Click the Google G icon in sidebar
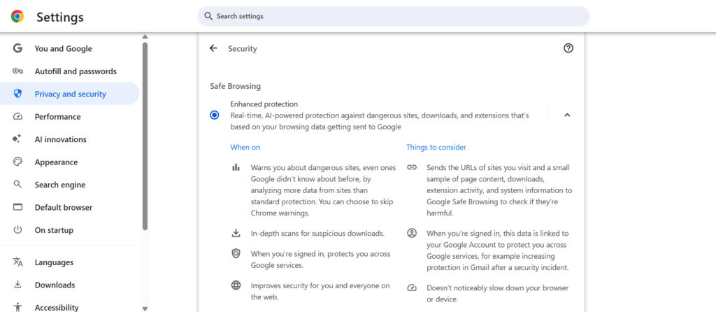 click(17, 48)
